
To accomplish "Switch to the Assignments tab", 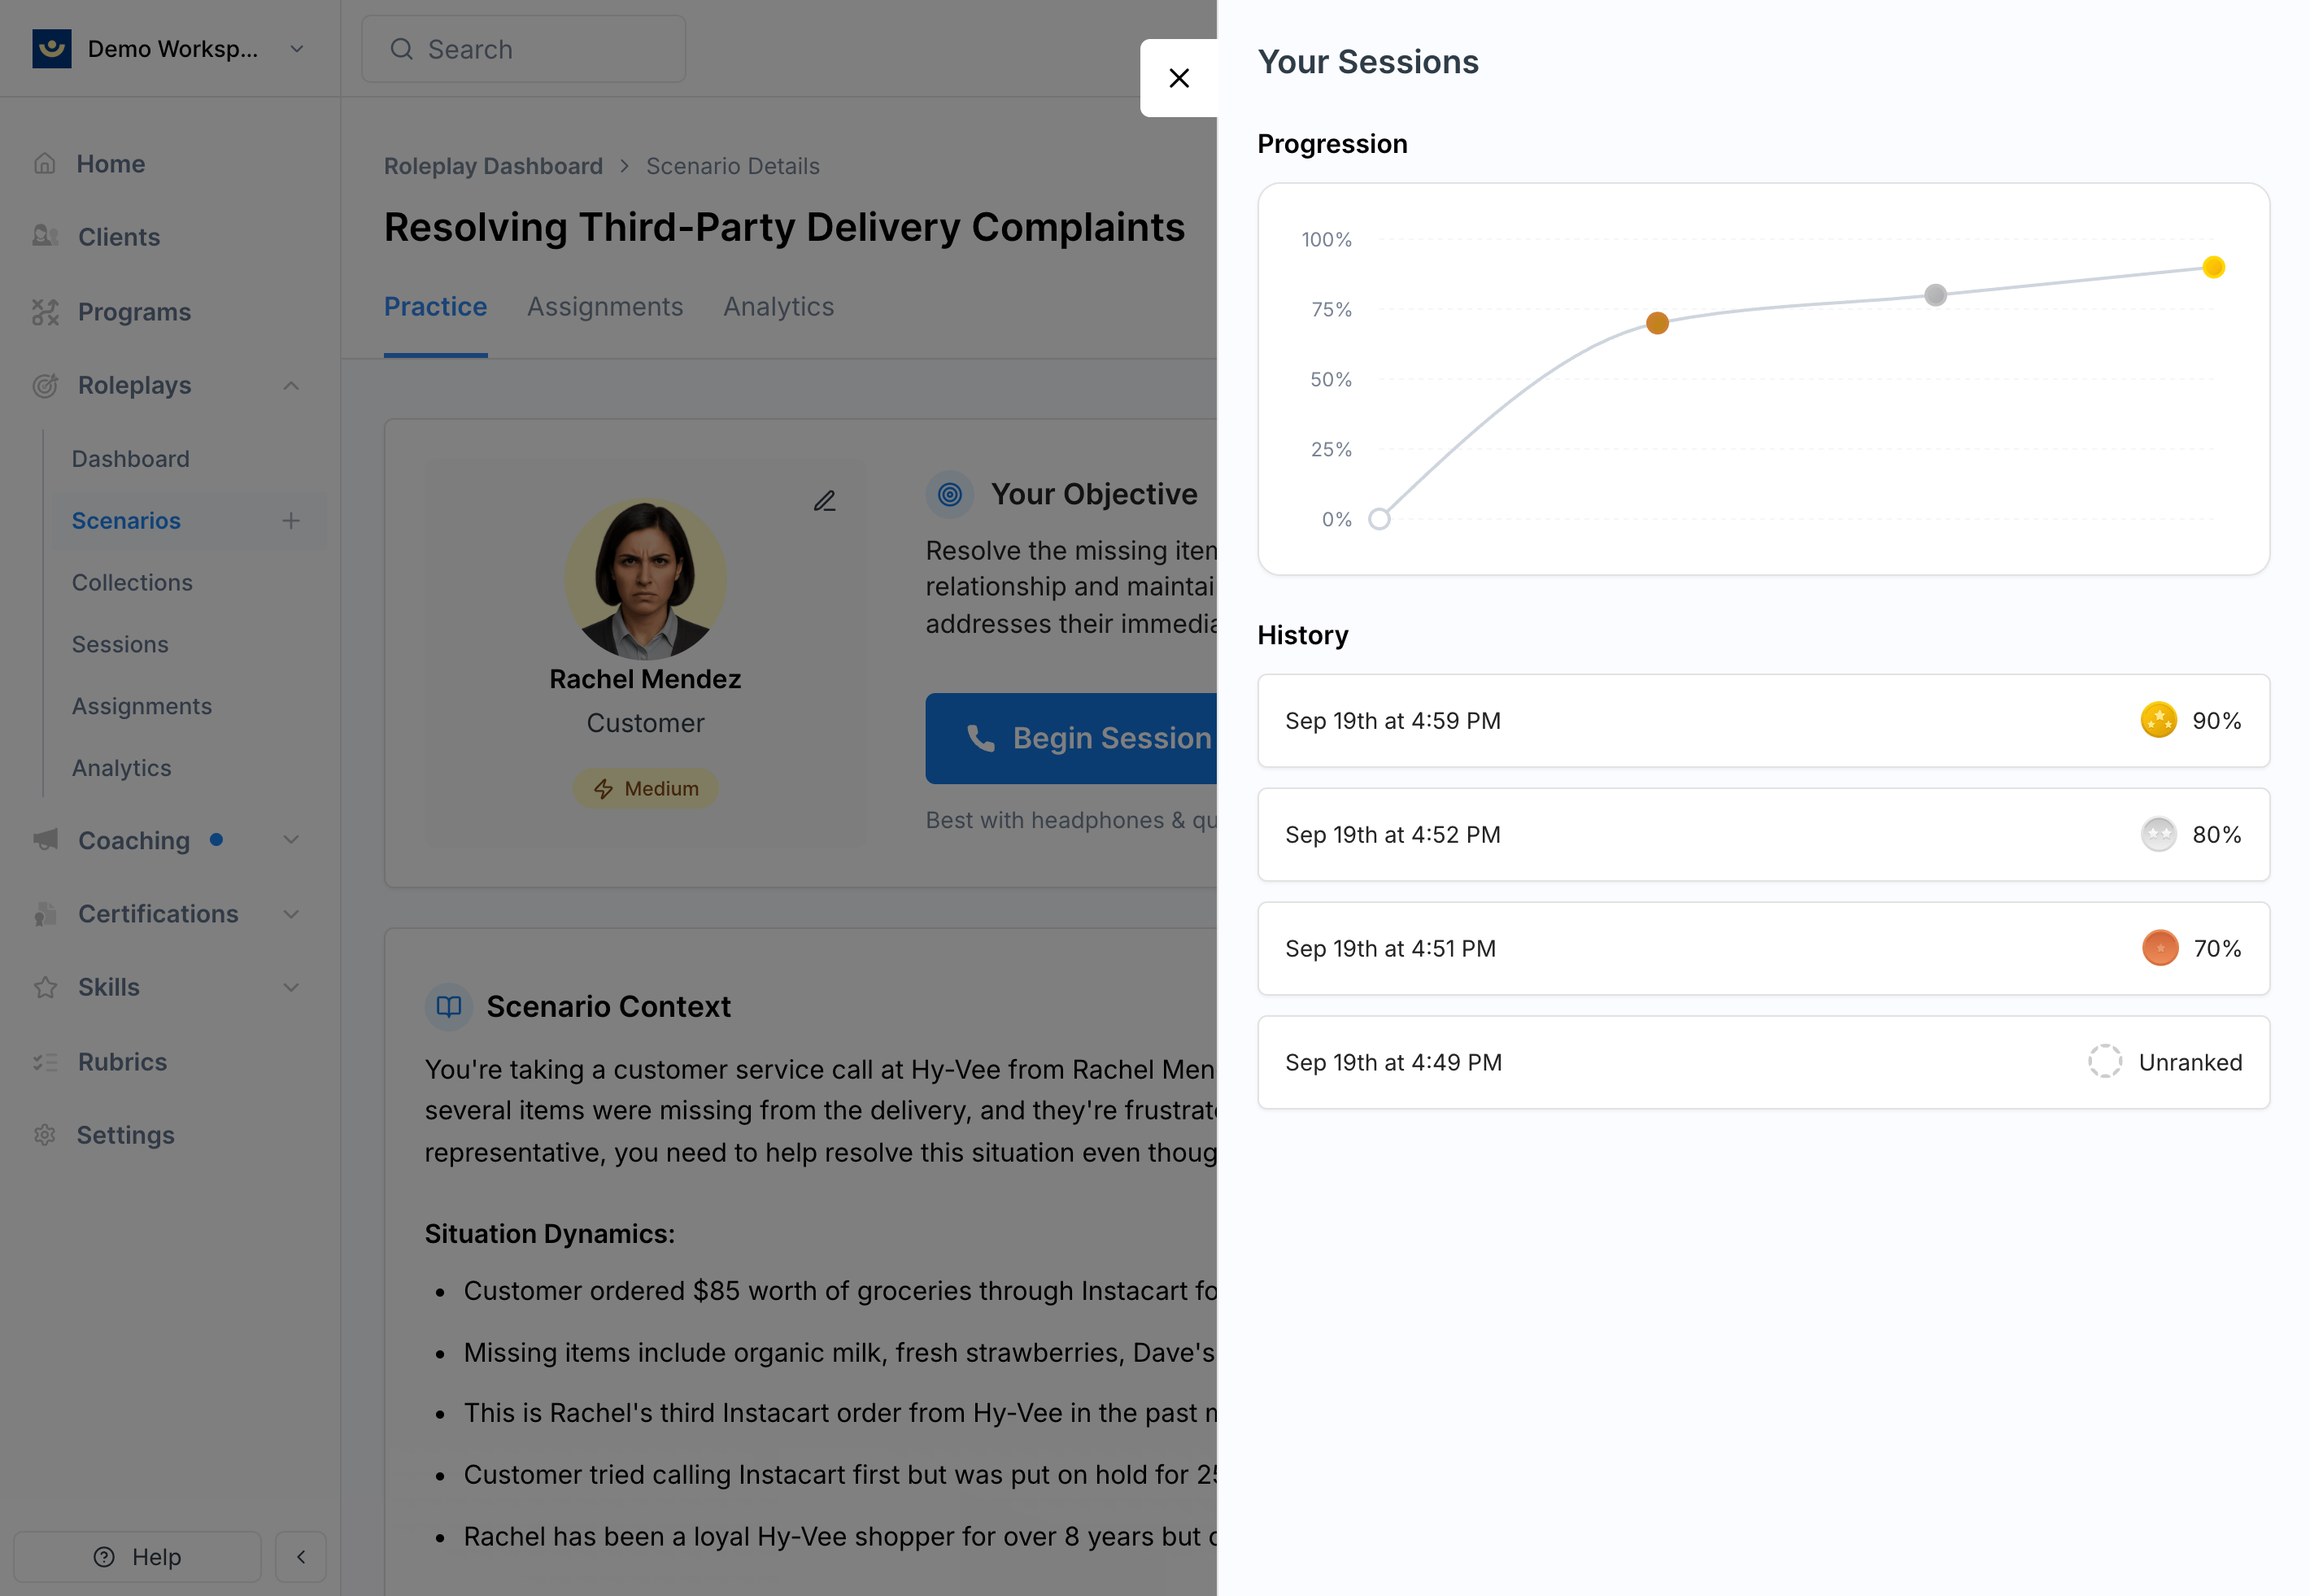I will (x=605, y=307).
